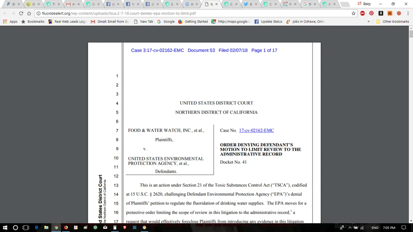Open the New Tab bookmark
The height and width of the screenshot is (232, 413).
(x=143, y=22)
